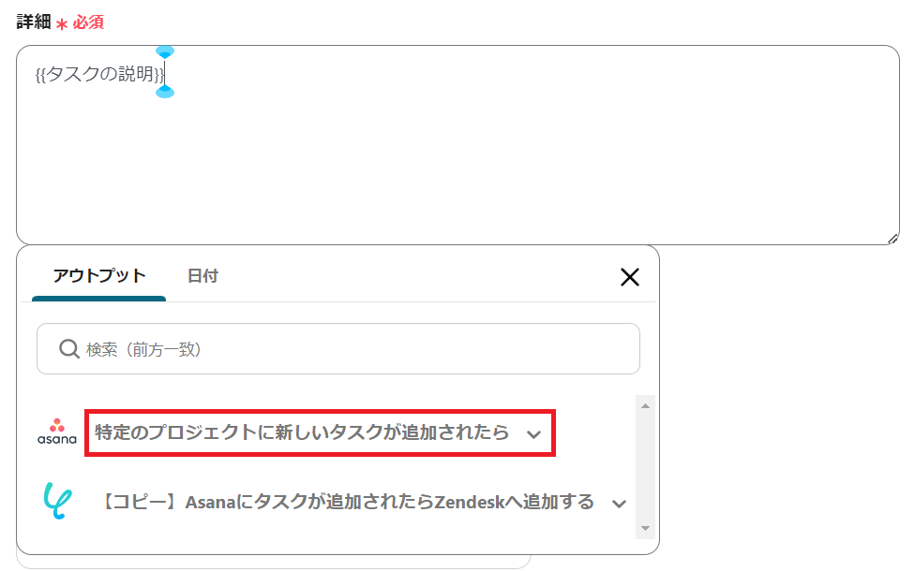Click the Asana logo icon
Screen dimensions: 915x571
coord(56,432)
